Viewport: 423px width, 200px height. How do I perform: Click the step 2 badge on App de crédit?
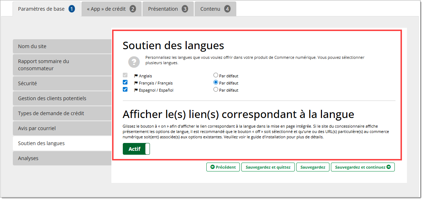(x=133, y=9)
